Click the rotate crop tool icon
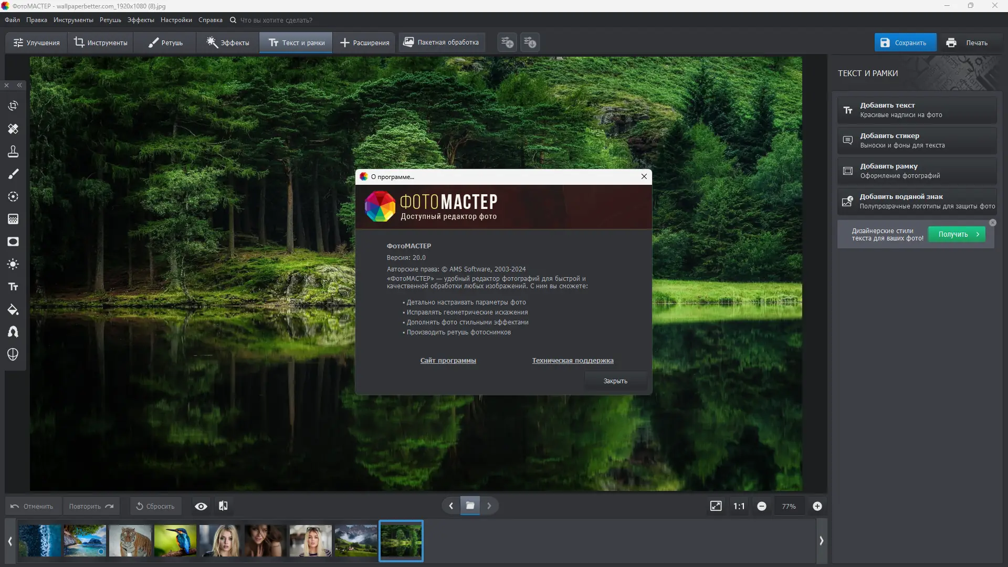Screen dimensions: 1008x567 tap(13, 106)
